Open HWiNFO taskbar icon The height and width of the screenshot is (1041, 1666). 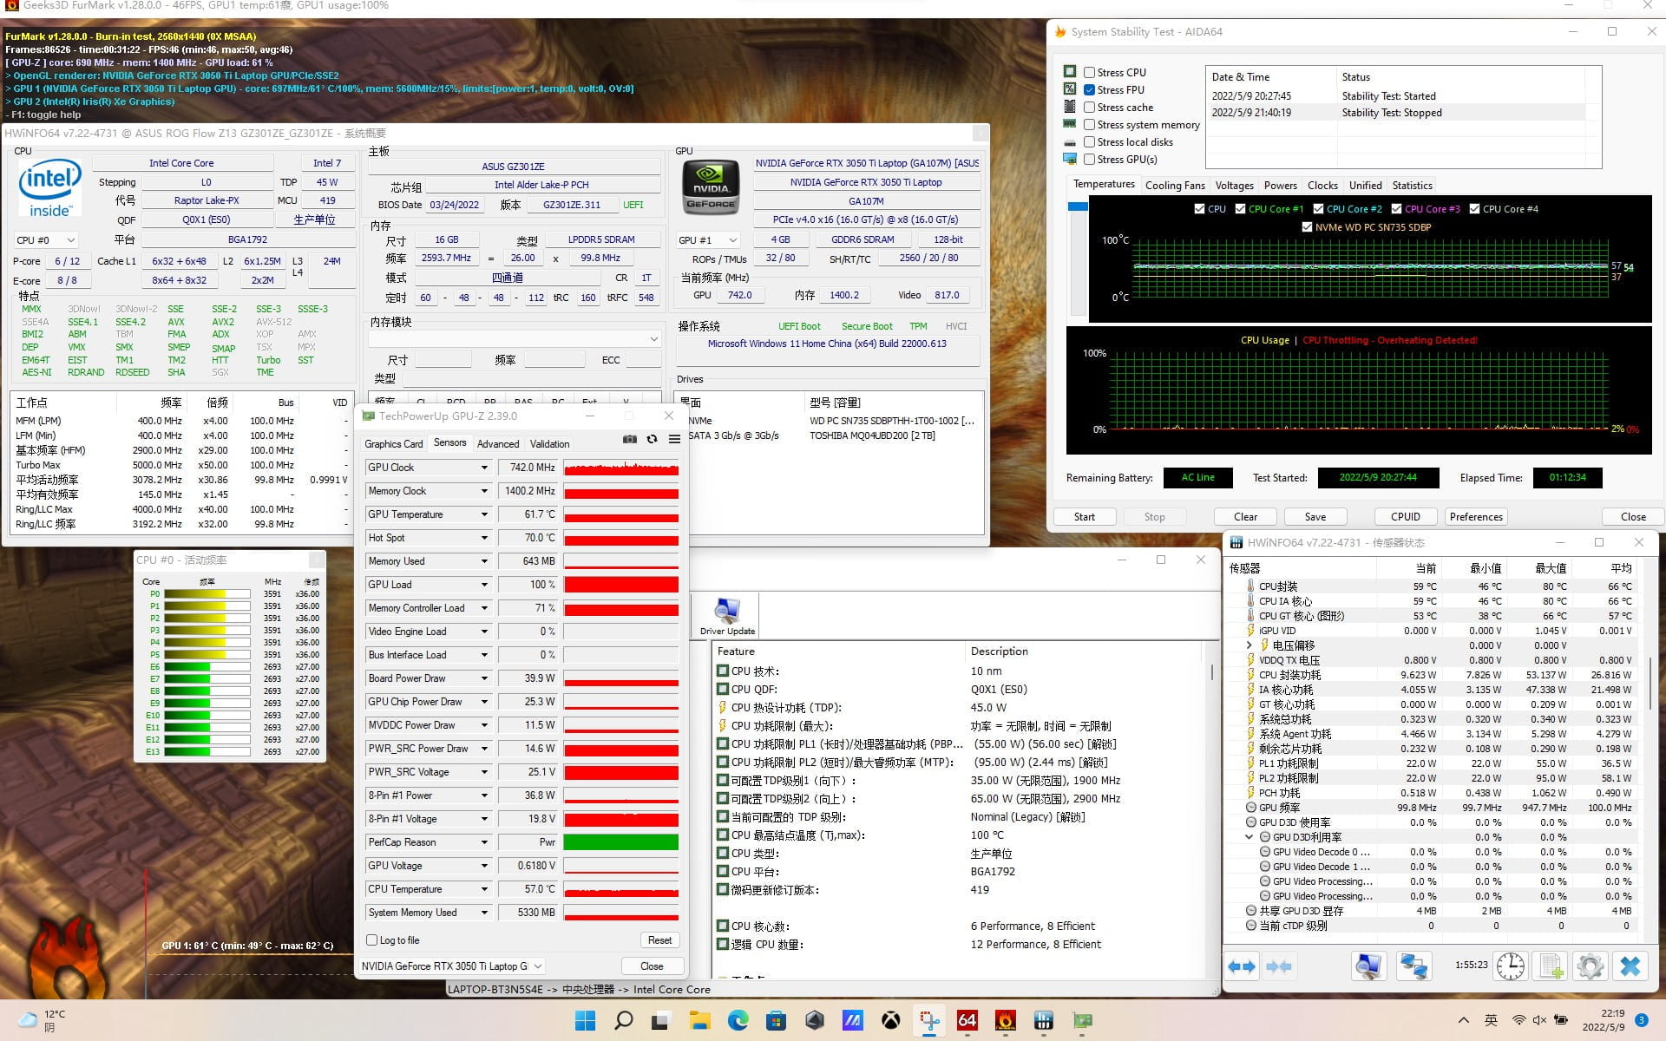pos(1044,1021)
